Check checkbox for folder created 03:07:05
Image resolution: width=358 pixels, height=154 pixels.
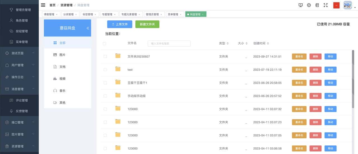point(105,135)
